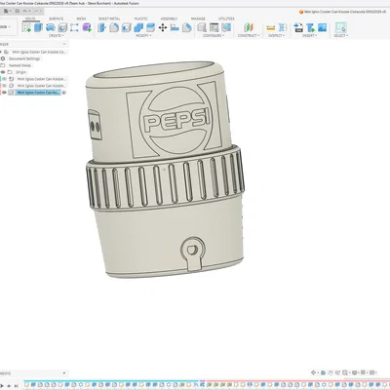The width and height of the screenshot is (390, 390).
Task: Open the CREATE dropdown menu
Action: coord(57,35)
